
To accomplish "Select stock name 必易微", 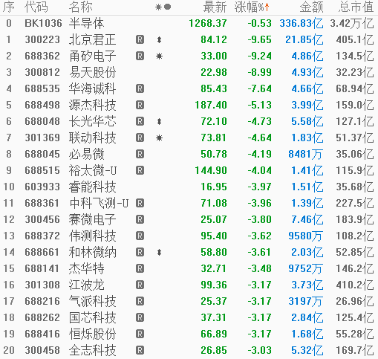I will point(86,154).
